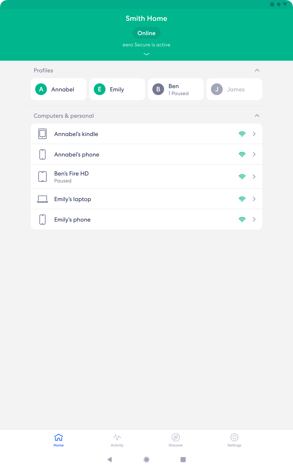Open Emily's profile card

click(x=117, y=89)
